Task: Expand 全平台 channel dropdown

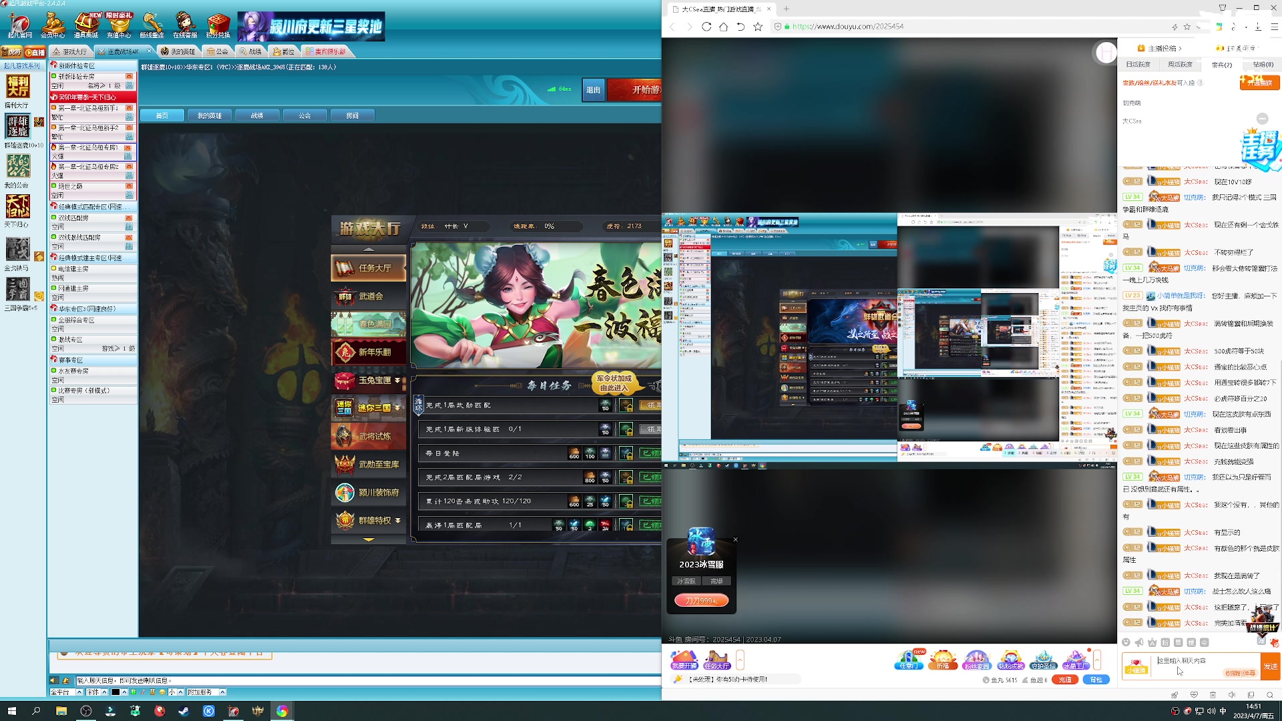Action: tap(79, 692)
